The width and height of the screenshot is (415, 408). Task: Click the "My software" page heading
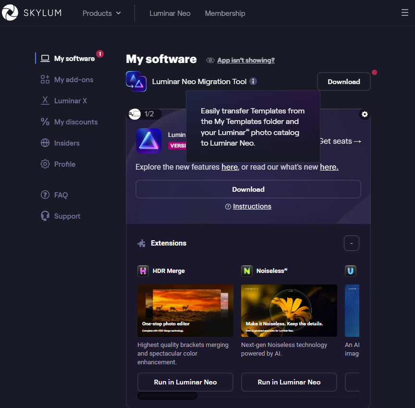point(161,59)
